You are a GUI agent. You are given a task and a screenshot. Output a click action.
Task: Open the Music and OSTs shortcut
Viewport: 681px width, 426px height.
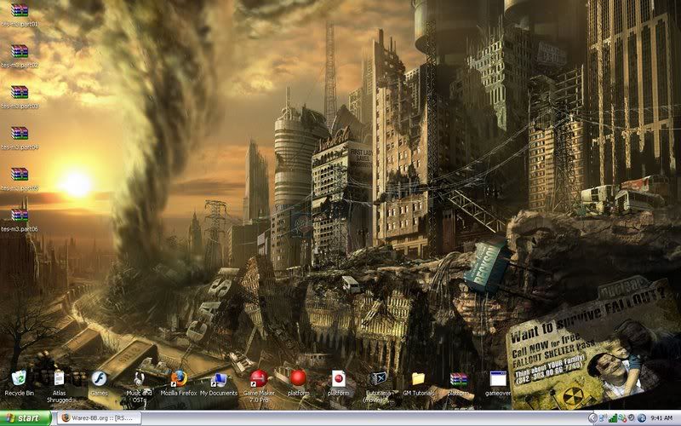[139, 377]
